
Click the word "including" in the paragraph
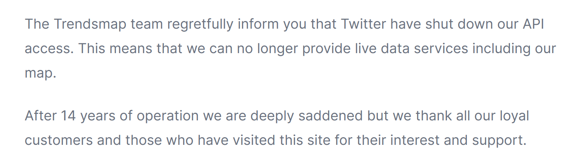(501, 49)
